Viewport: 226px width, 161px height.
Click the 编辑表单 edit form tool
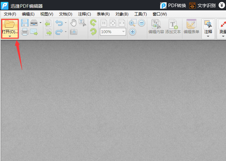click(191, 27)
